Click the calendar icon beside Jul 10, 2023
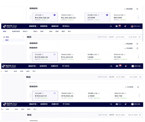The width and height of the screenshot is (145, 122). [x=139, y=37]
